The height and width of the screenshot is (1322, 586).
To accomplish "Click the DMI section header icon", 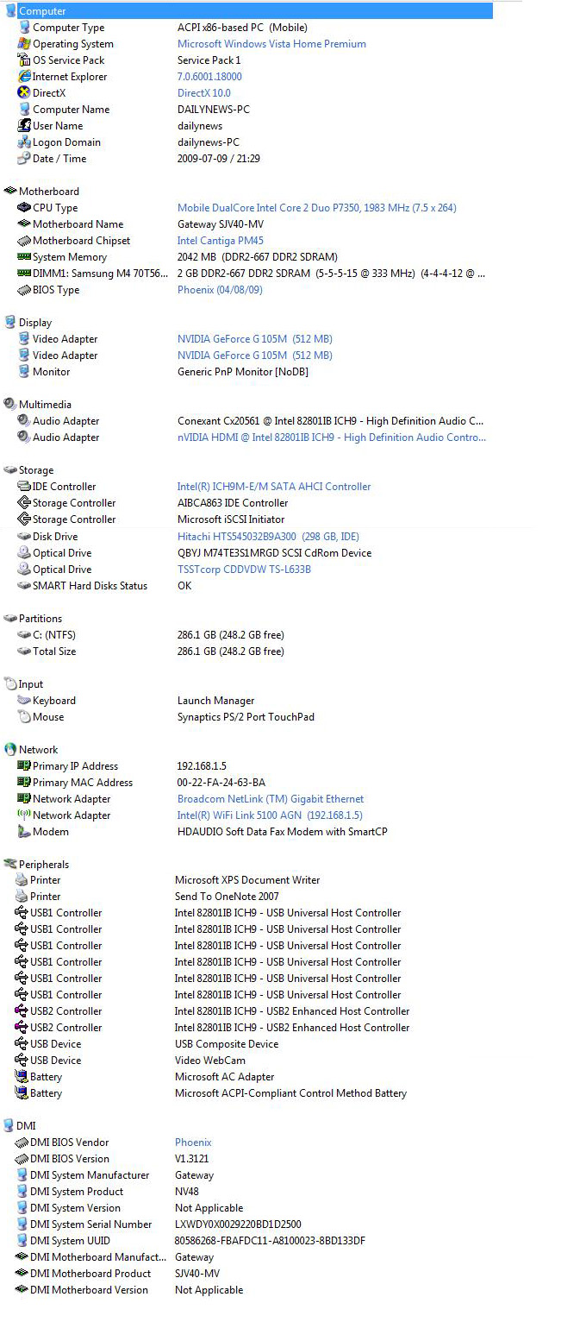I will pyautogui.click(x=9, y=1126).
